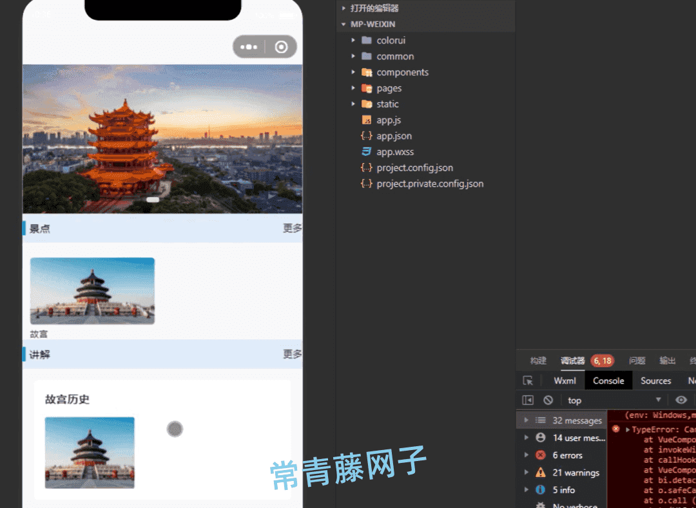Image resolution: width=696 pixels, height=508 pixels.
Task: Open the mini program more-options dots menu
Action: (249, 46)
